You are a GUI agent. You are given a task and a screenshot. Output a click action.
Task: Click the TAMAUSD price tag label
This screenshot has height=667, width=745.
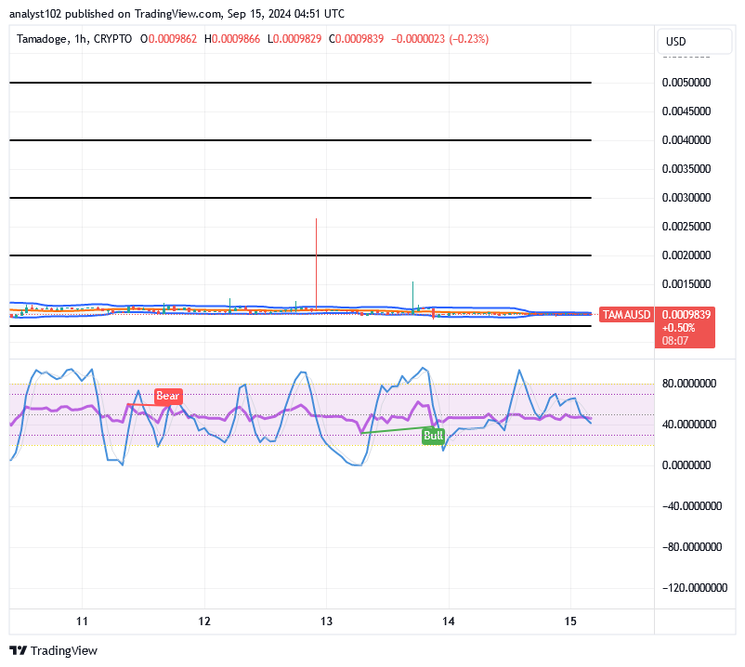[x=626, y=315]
